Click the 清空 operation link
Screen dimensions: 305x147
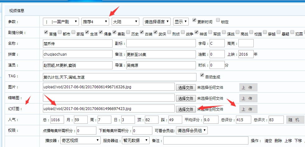pyautogui.click(x=268, y=141)
